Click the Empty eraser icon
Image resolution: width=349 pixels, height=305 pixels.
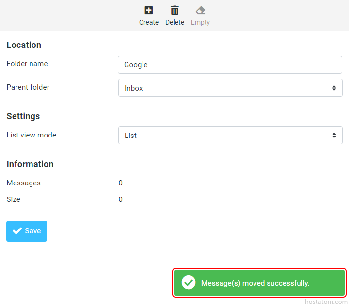[200, 10]
